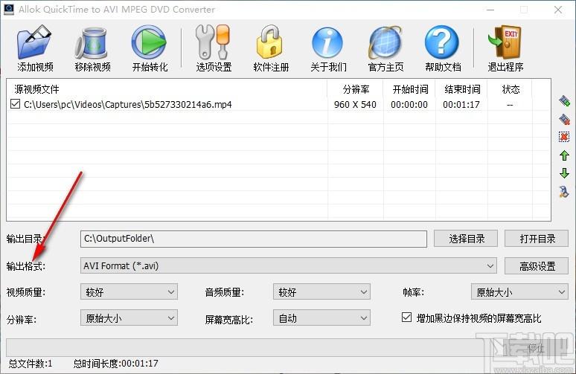576x374 pixels.
Task: Click the 源视频文件 column header
Action: [167, 89]
